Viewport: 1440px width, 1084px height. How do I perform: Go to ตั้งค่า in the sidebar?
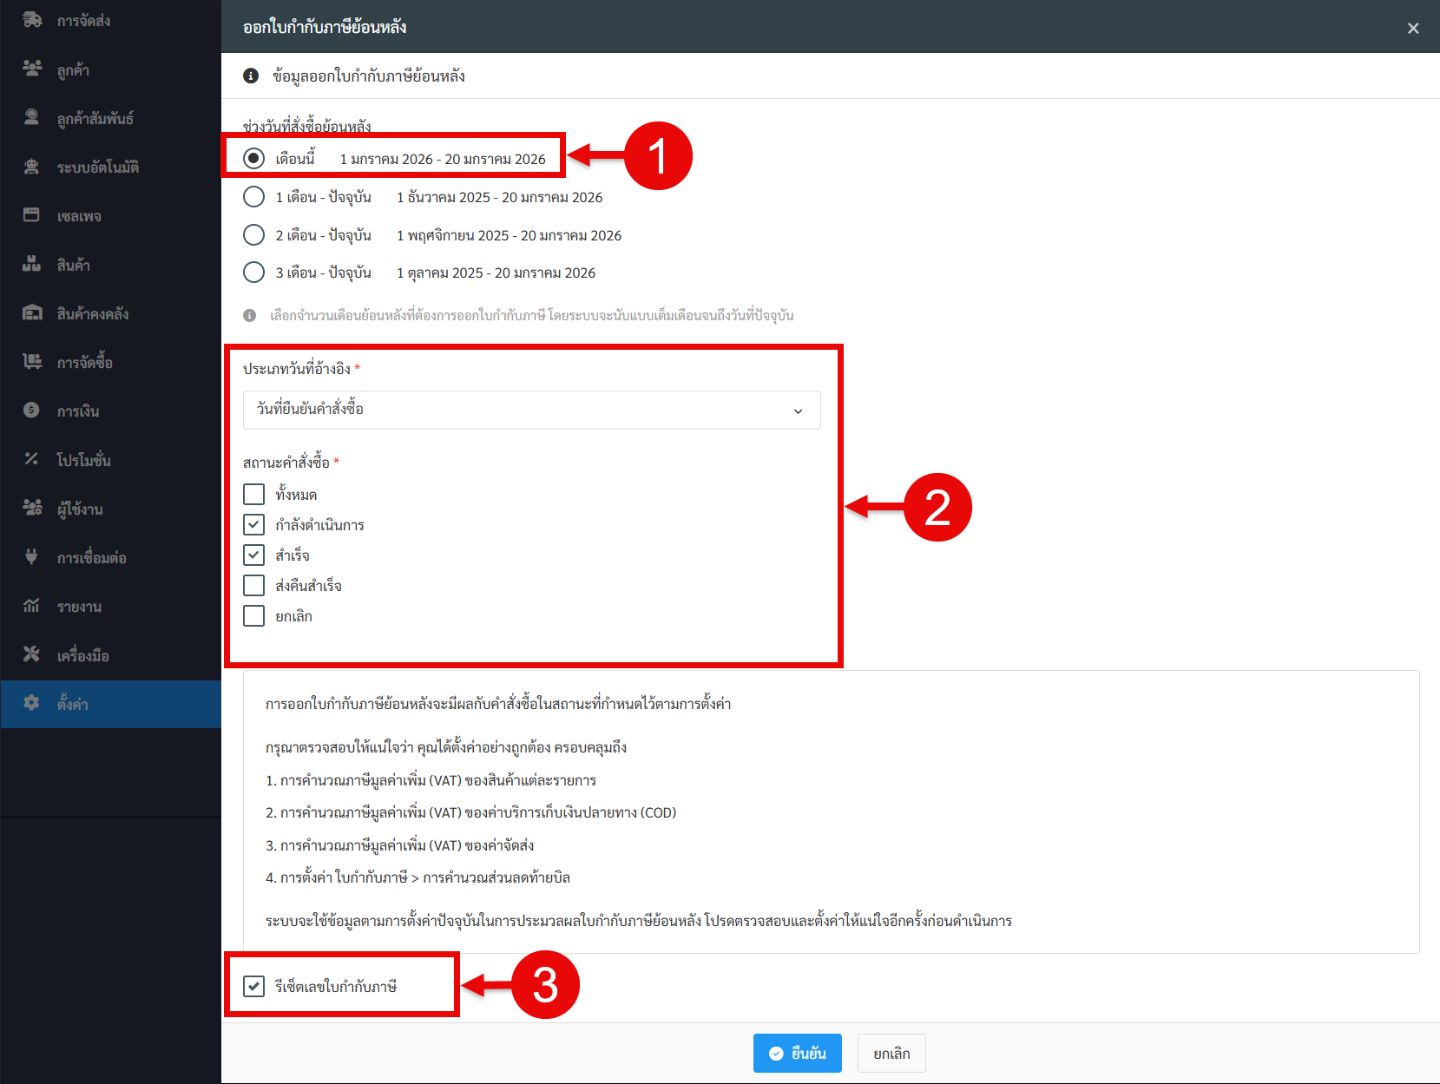click(73, 704)
